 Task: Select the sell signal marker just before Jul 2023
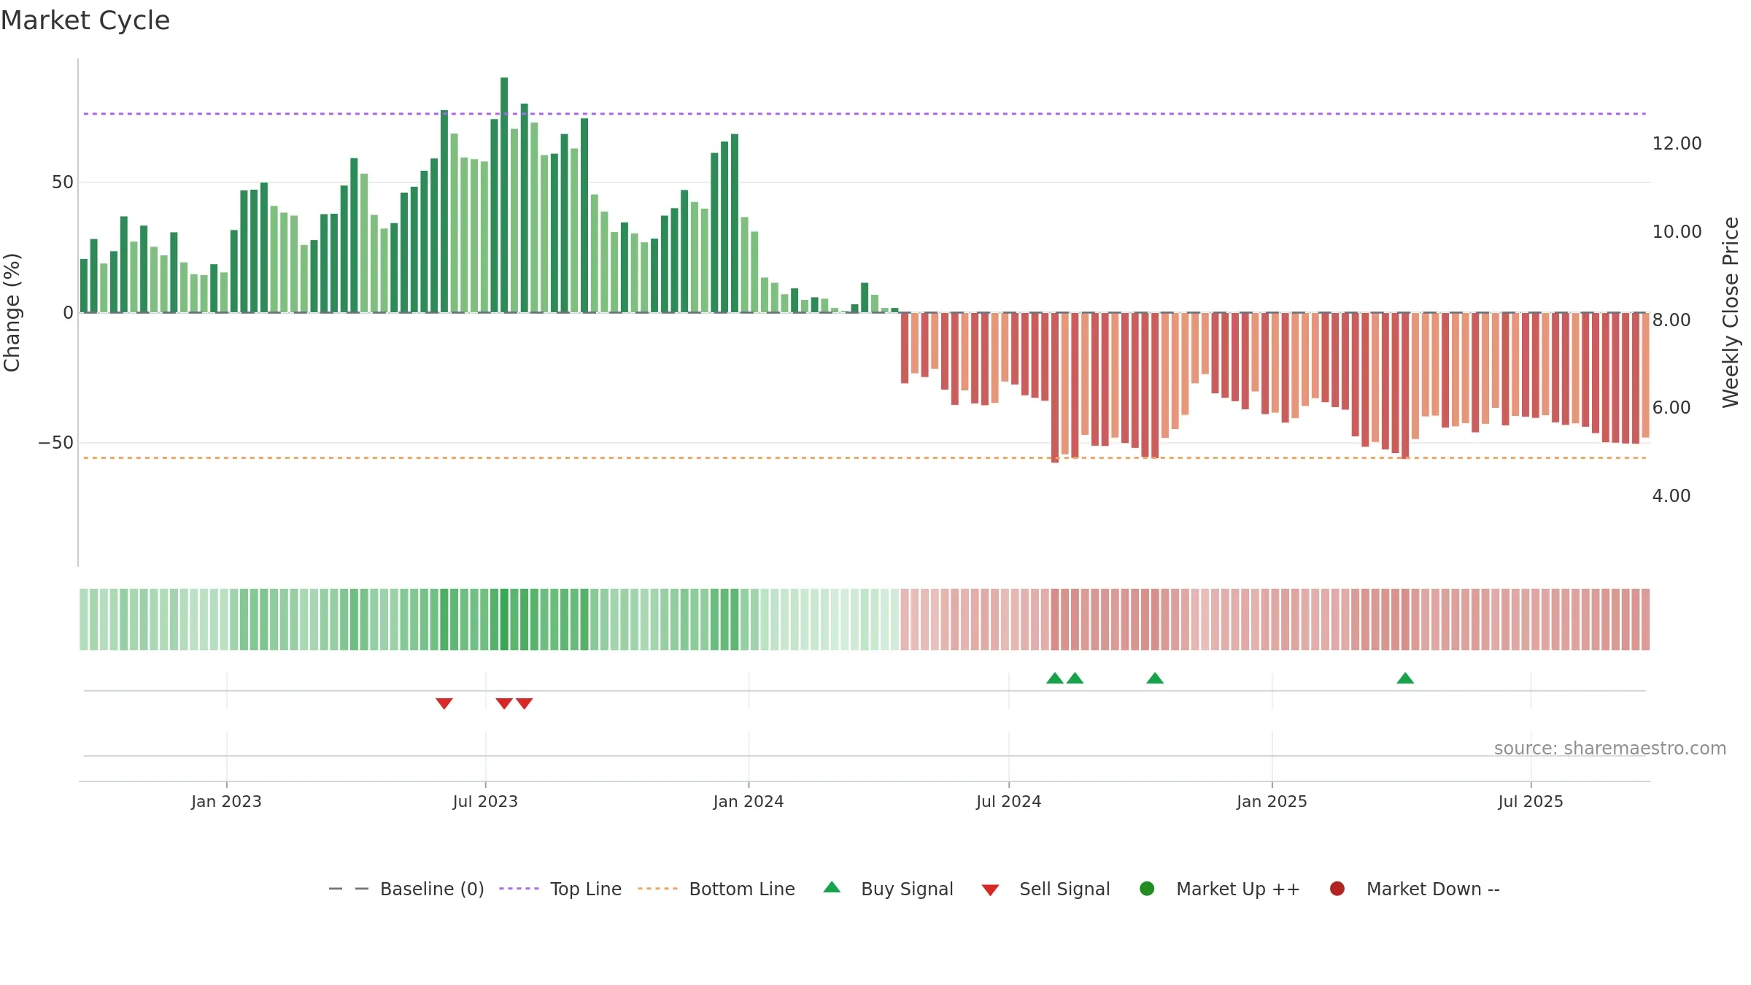point(444,703)
